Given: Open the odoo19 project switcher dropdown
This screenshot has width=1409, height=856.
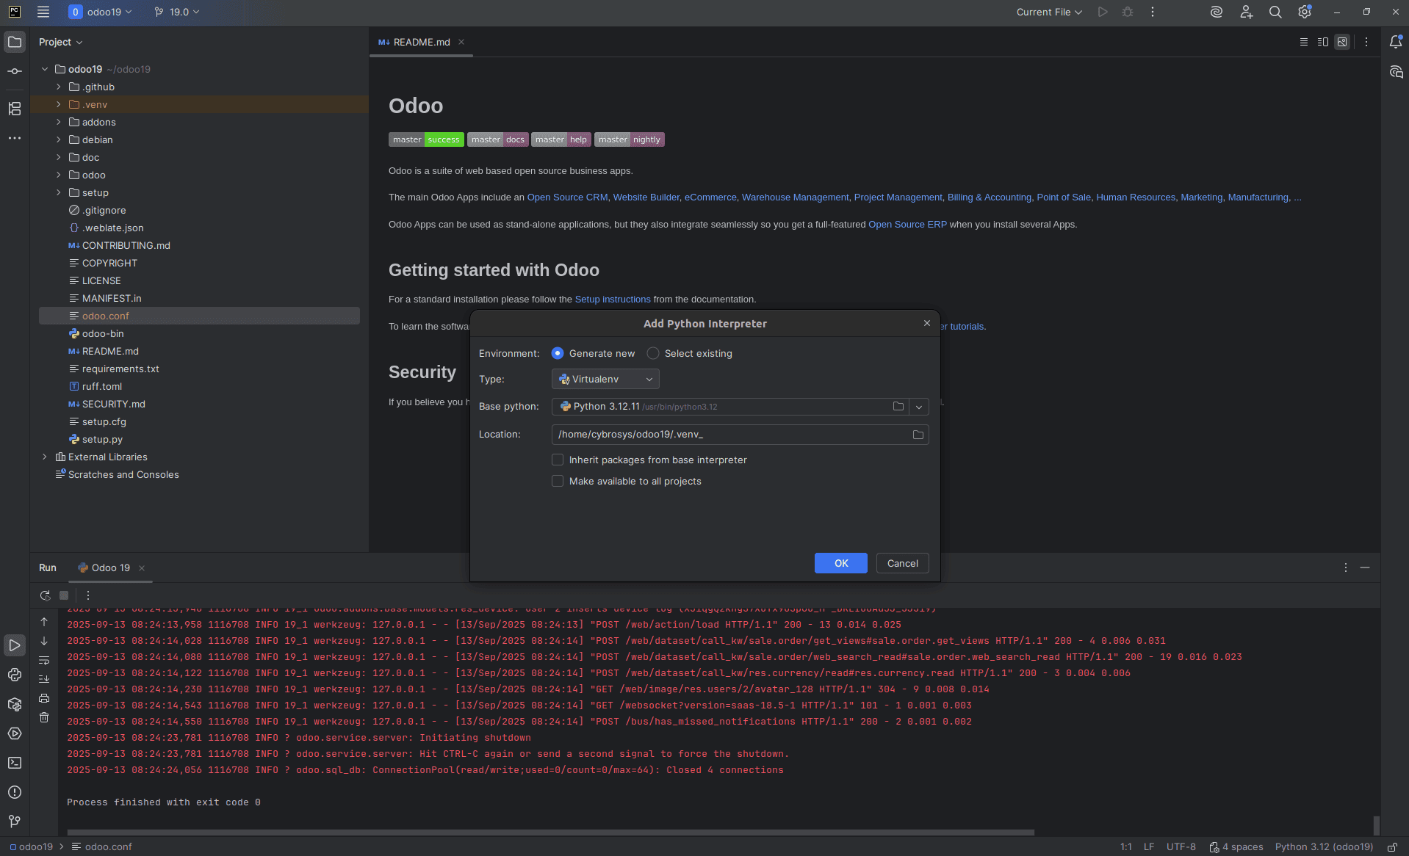Looking at the screenshot, I should (x=101, y=12).
